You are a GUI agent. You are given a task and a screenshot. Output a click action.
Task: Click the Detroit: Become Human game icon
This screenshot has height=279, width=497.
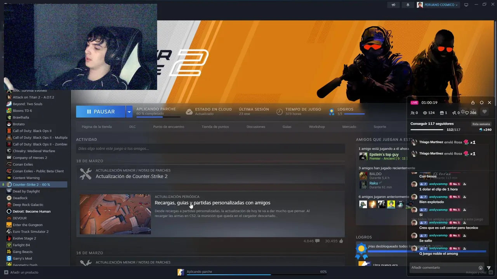[9, 212]
